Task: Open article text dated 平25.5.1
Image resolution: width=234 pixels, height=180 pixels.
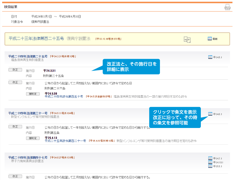Action: coord(210,166)
